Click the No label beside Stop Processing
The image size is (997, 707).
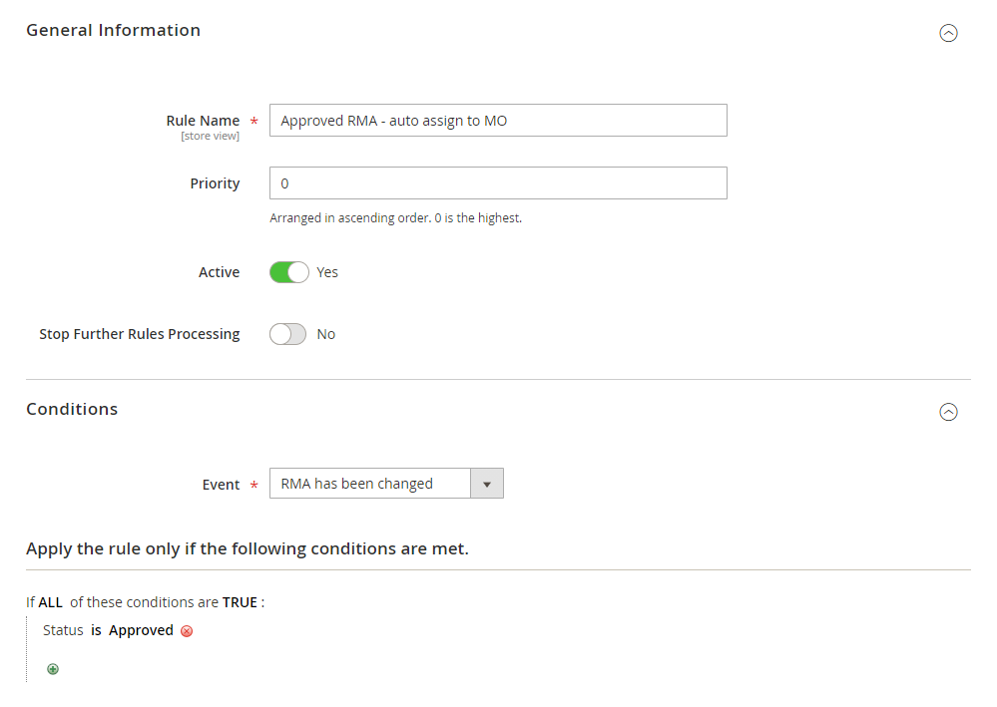pyautogui.click(x=326, y=334)
